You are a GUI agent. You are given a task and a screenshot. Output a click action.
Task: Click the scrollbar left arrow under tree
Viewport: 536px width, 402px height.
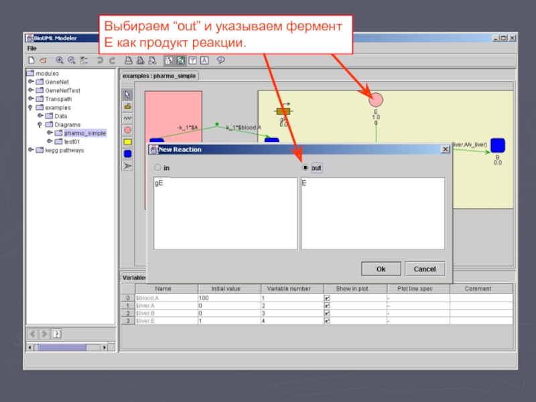(x=30, y=348)
